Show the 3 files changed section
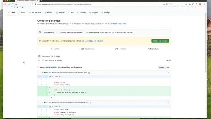 (x=88, y=49)
